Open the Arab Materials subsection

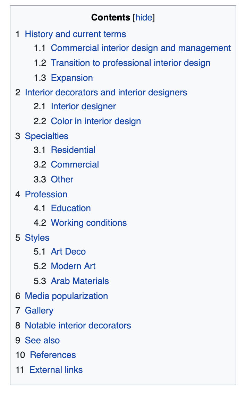[x=79, y=281]
